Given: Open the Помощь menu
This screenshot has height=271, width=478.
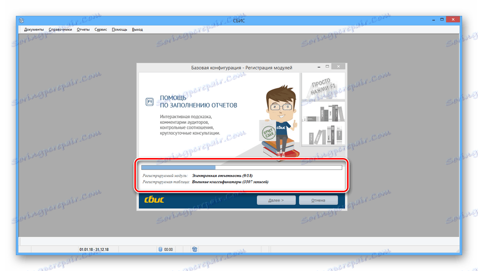Looking at the screenshot, I should 119,30.
